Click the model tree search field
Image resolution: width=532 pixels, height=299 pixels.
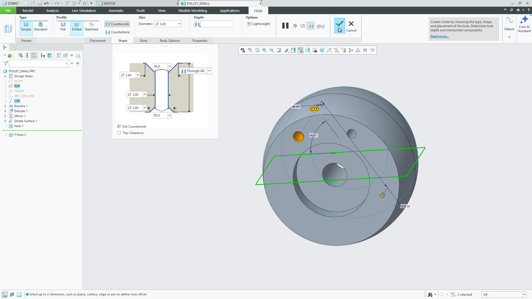[39, 63]
